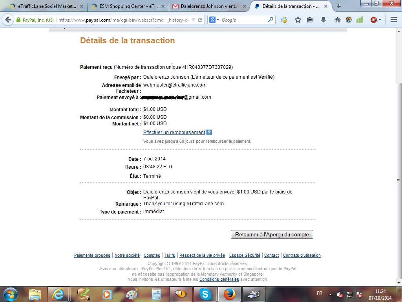Open Paint from the taskbar
Viewport: 402px width, 302px height.
point(132,294)
